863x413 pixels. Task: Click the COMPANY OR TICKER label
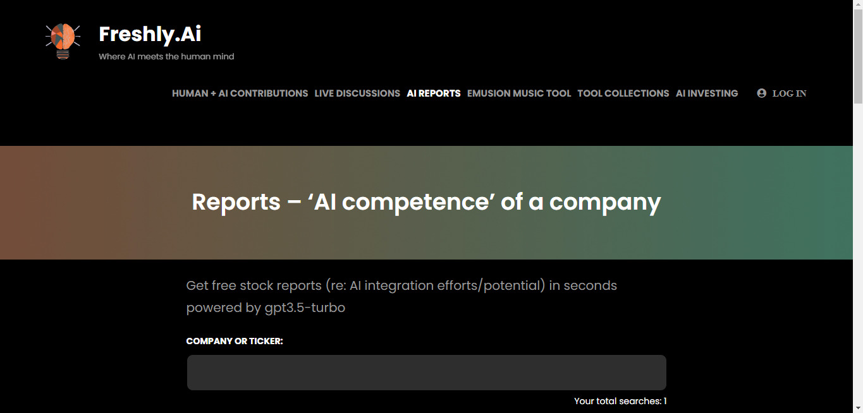tap(235, 341)
